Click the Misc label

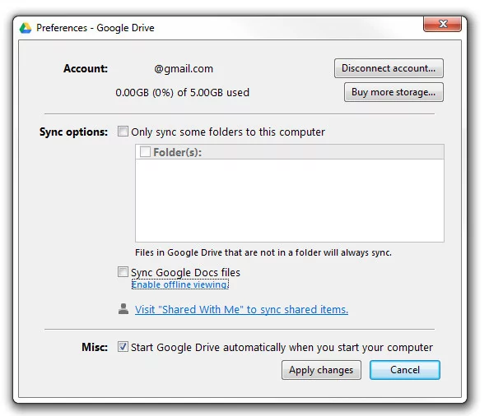[95, 347]
